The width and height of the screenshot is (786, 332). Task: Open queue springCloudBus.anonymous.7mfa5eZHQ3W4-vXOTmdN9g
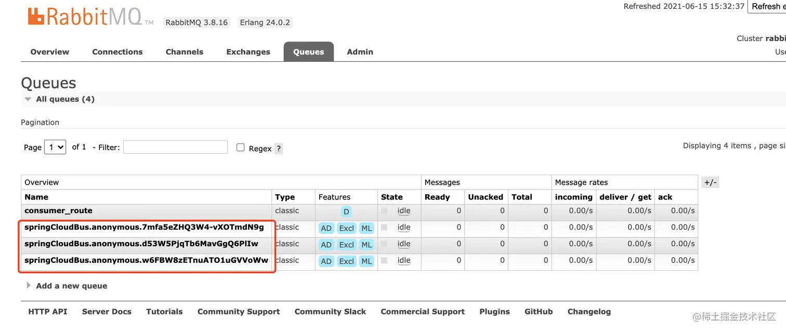[144, 227]
